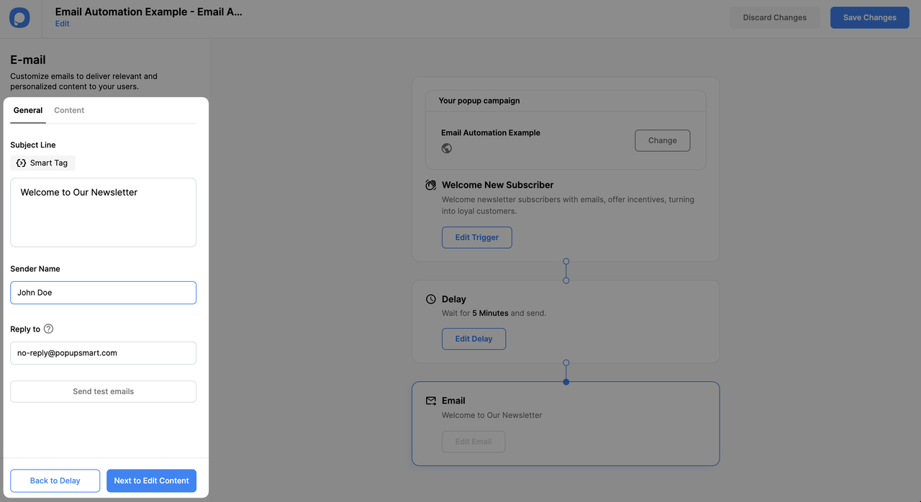The width and height of the screenshot is (921, 502).
Task: Proceed with Next to Edit Content
Action: tap(151, 480)
